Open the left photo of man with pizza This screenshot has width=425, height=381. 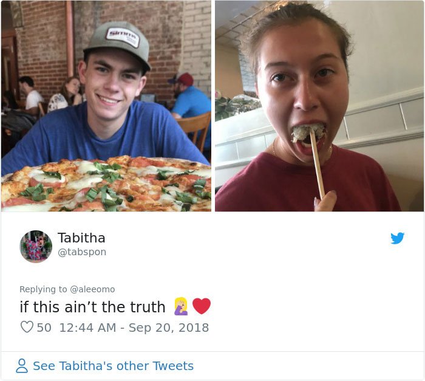click(x=106, y=106)
